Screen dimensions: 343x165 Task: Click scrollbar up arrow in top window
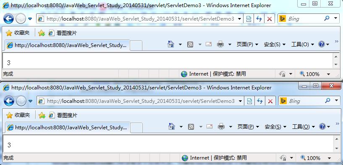[336, 57]
